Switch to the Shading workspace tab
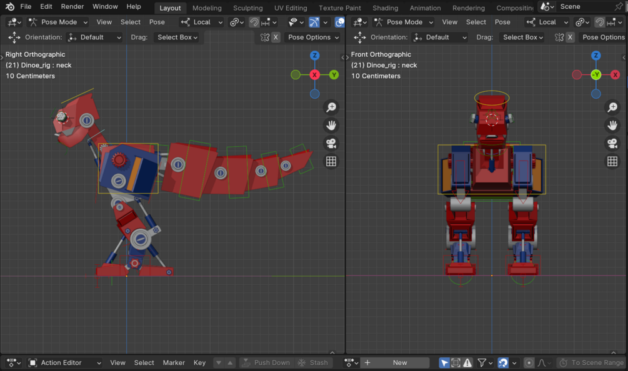This screenshot has width=628, height=371. tap(385, 7)
